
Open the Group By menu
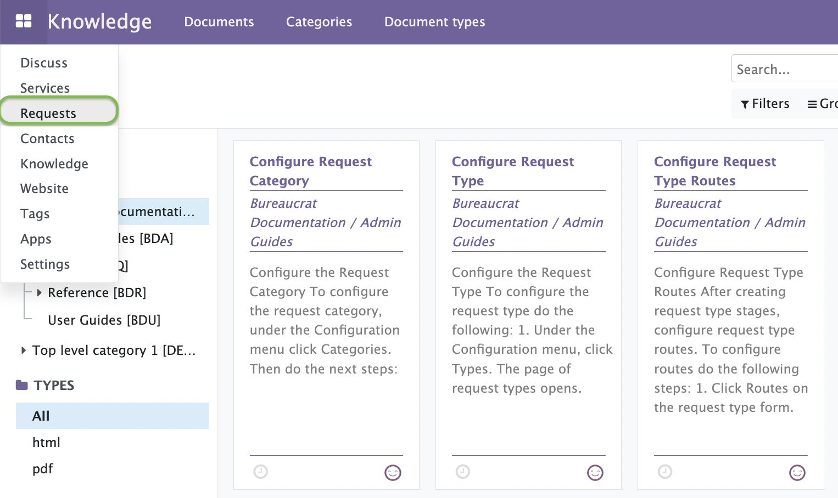[823, 104]
